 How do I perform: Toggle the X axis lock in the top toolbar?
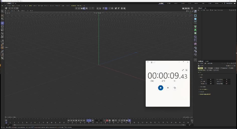pos(9,8)
